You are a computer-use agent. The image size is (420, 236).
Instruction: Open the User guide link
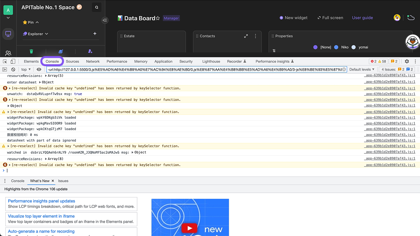coord(363,18)
